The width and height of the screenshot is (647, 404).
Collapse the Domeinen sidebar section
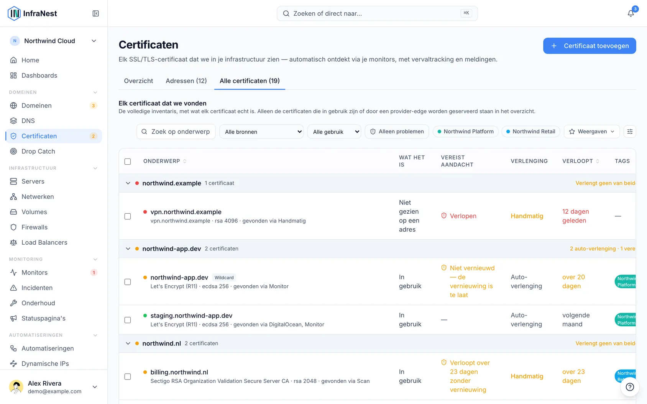pyautogui.click(x=95, y=92)
